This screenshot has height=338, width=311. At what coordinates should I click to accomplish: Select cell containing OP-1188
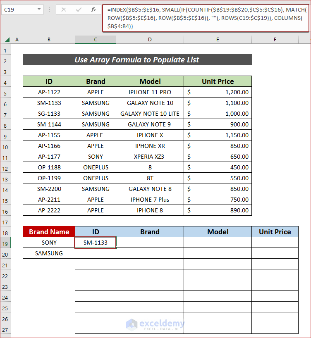(49, 167)
